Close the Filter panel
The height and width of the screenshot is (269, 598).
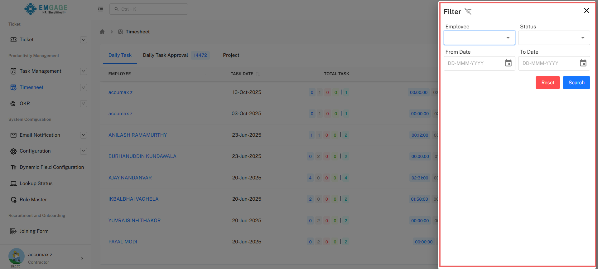pos(586,11)
